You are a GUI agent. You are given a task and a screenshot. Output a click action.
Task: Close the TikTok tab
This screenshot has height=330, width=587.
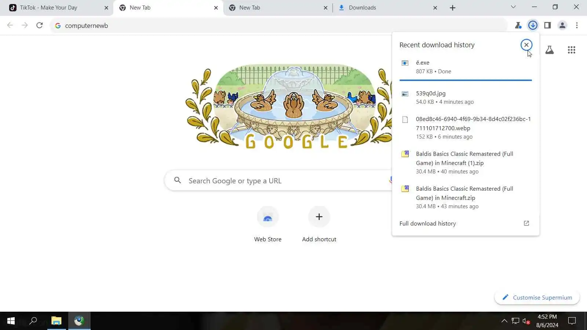point(106,8)
